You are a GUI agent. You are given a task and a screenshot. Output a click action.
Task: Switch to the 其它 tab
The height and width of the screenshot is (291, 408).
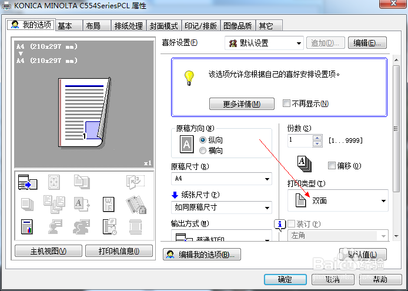coord(269,26)
